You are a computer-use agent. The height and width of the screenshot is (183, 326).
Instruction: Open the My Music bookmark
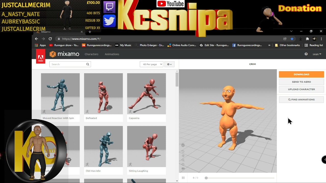[x=123, y=45]
